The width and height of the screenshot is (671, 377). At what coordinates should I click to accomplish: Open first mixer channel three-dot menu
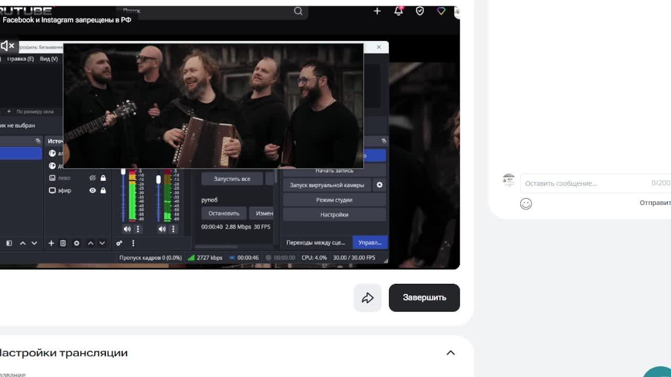[138, 229]
